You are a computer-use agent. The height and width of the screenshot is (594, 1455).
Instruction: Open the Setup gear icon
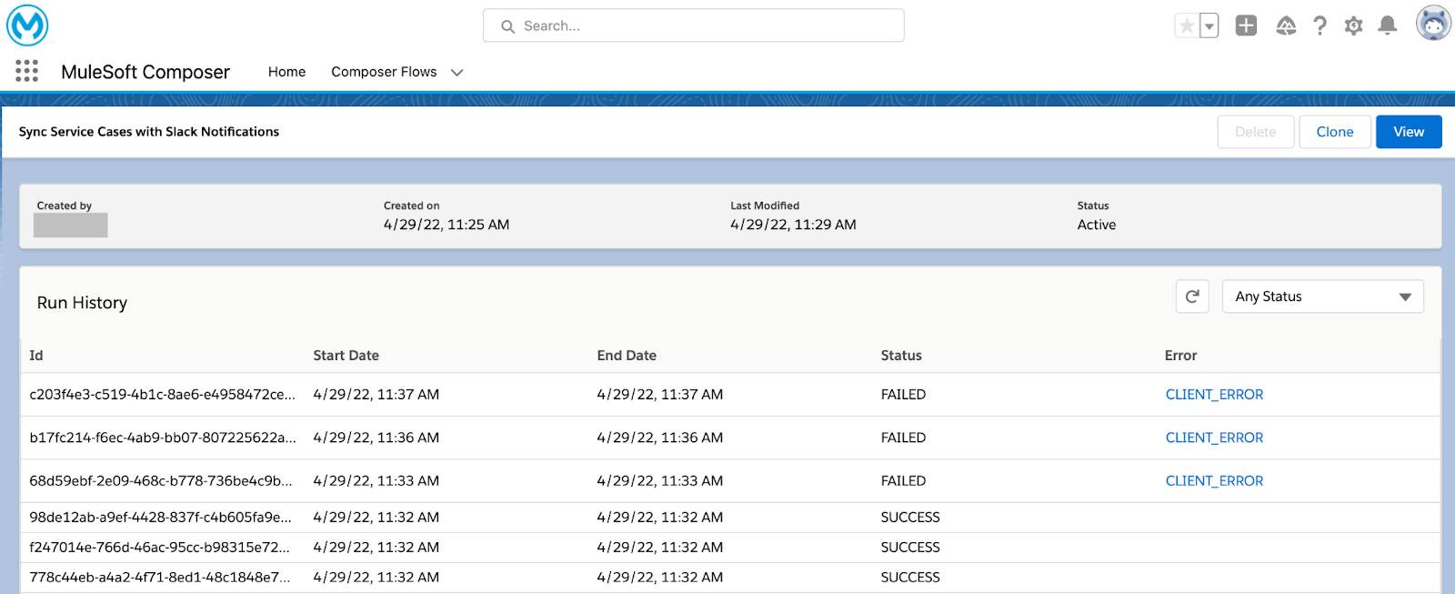[x=1353, y=25]
